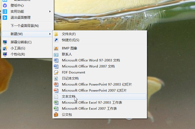This screenshot has height=129, width=195.
Task: Click the 退出桌面整理 blue return icon
Action: (5, 18)
